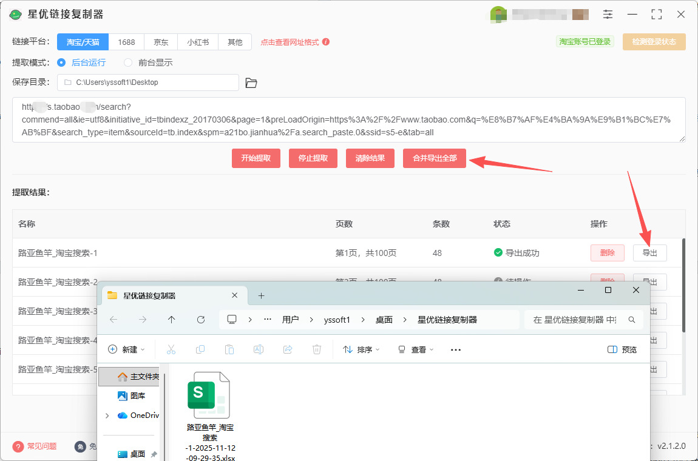Click the results table vertical scrollbar
Screen dimensions: 698x461
pyautogui.click(x=684, y=285)
